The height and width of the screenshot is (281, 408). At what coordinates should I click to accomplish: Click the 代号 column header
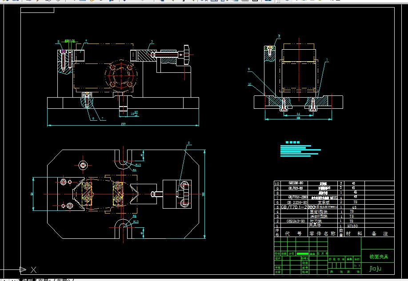point(293,234)
